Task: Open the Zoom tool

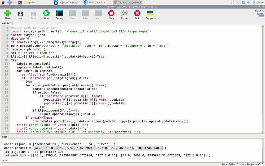Action: click(x=124, y=13)
